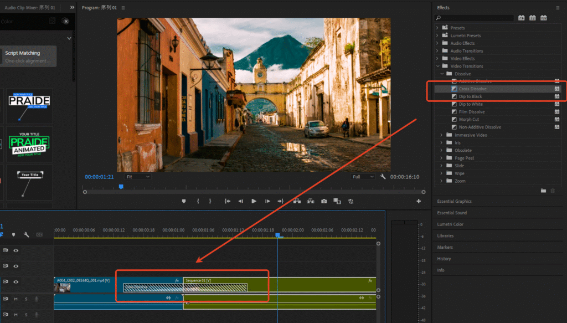567x323 pixels.
Task: Open the Essential Graphics panel tab
Action: coord(454,201)
